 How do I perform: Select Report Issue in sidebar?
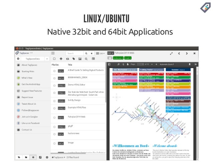27,97
